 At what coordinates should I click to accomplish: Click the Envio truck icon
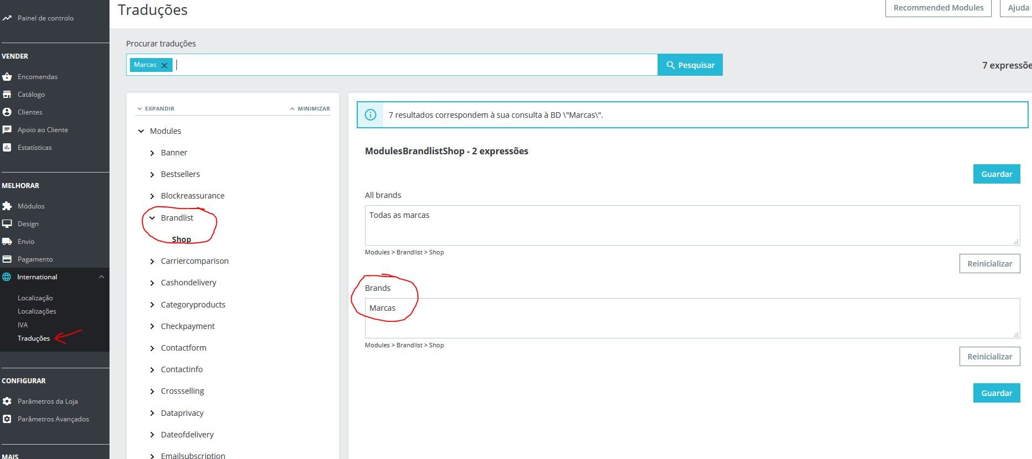point(7,242)
